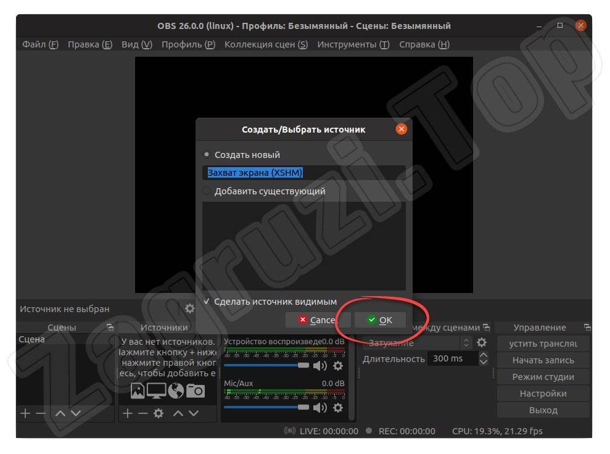Undock the Управление panel
The height and width of the screenshot is (454, 610).
coord(587,327)
